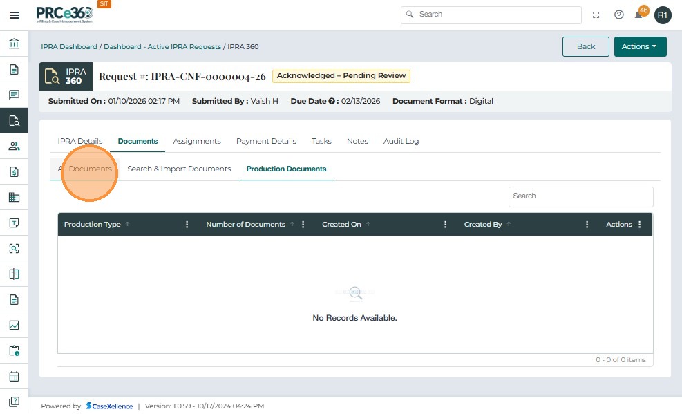Open the text box T sidebar icon
Viewport: 682px width, 414px height.
tap(14, 223)
